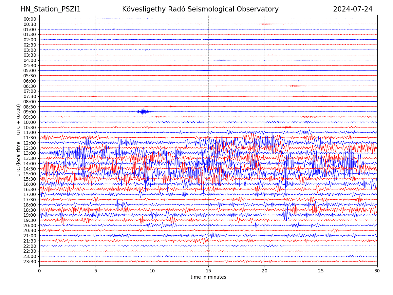Click the HN_Station_PSZI1 station title
This screenshot has width=393, height=295.
[50, 9]
